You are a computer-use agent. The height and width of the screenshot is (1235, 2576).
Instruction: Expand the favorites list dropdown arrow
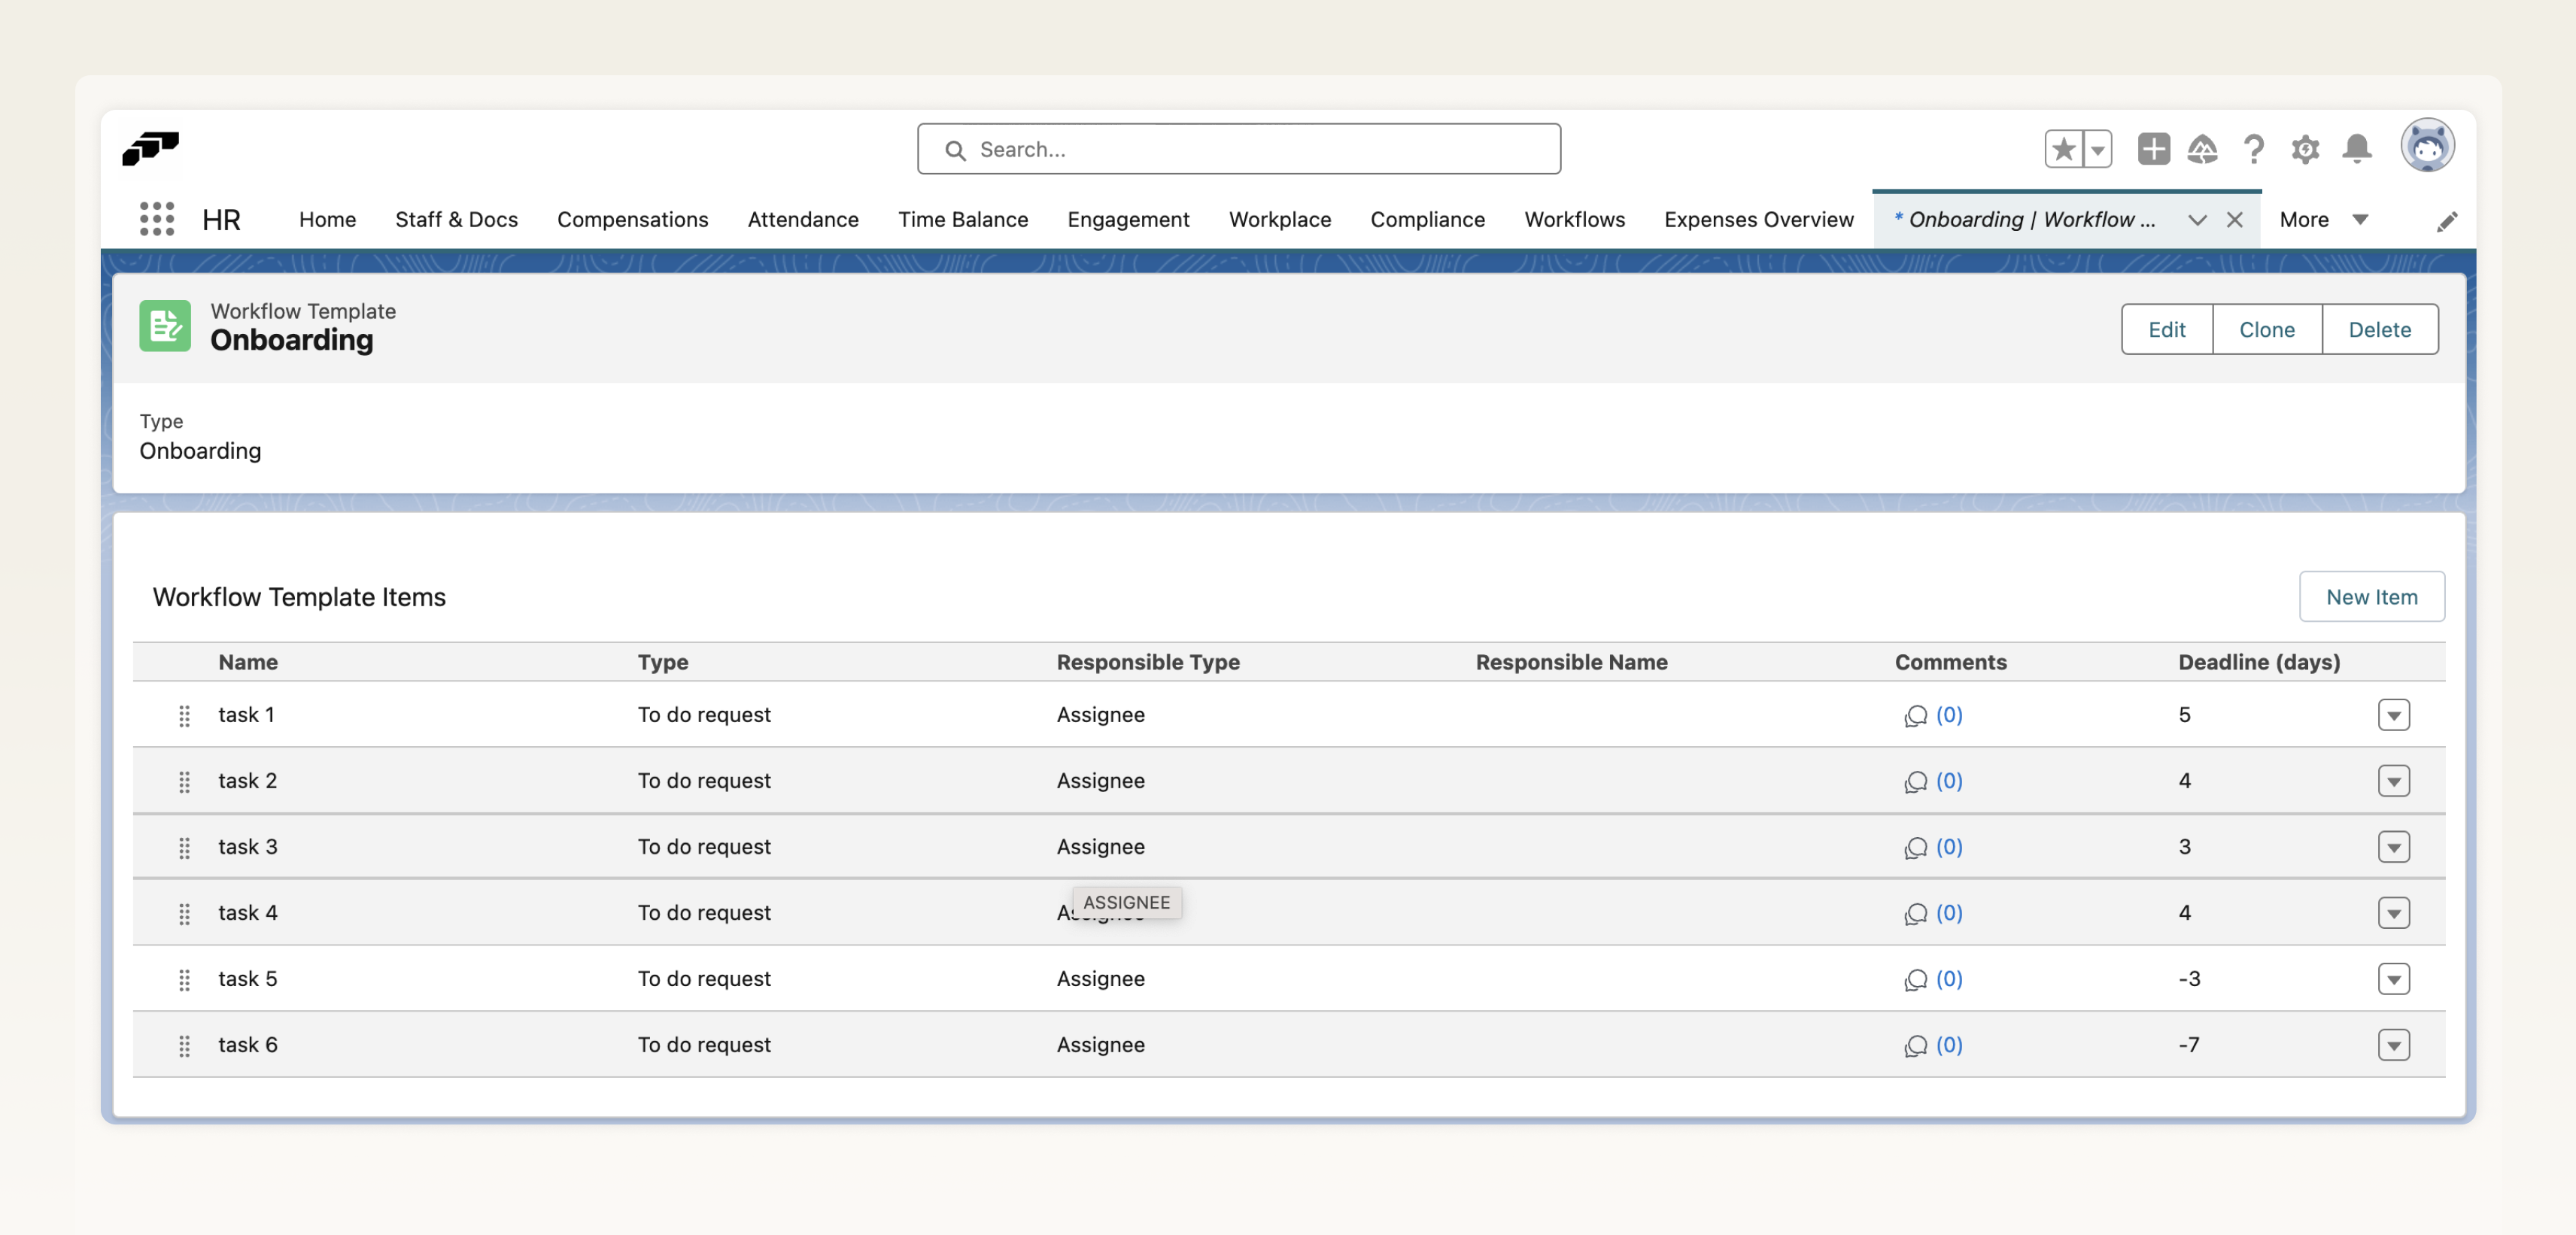point(2097,149)
